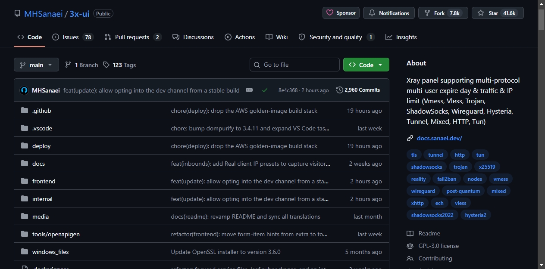Click the page vertical scrollbar thumb
This screenshot has height=269, width=545.
click(x=541, y=20)
